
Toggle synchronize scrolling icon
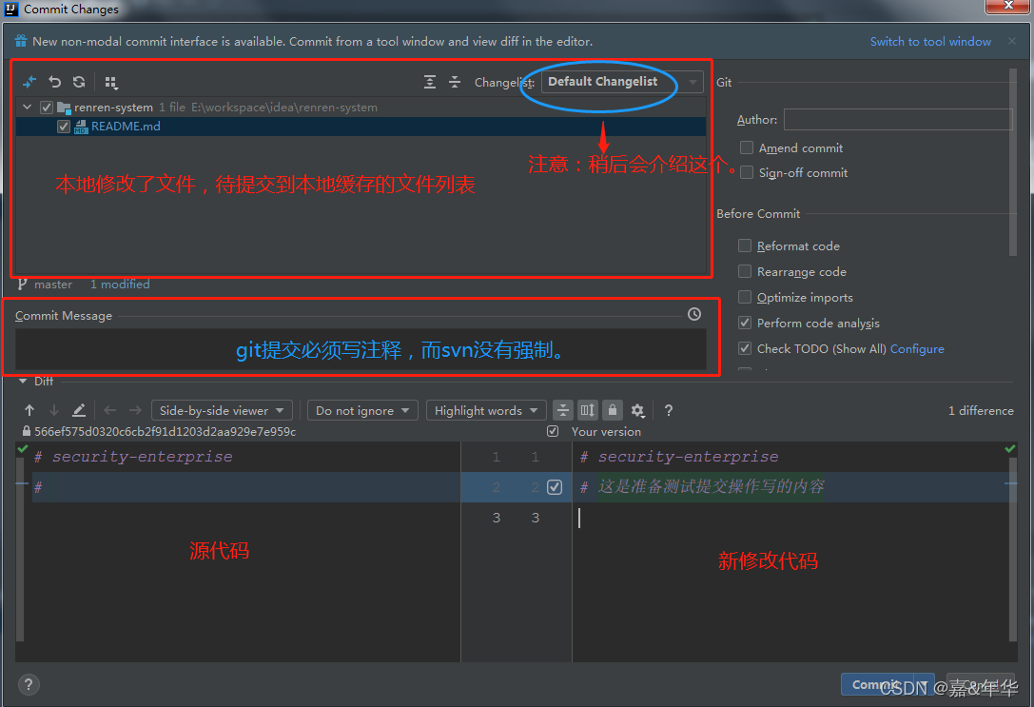click(588, 410)
